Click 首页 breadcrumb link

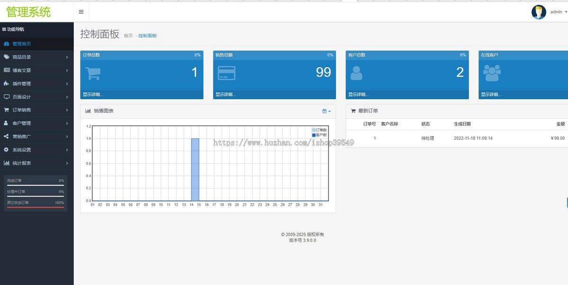point(128,36)
